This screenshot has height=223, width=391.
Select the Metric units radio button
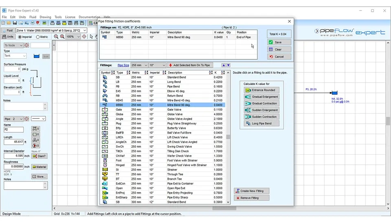click(x=38, y=37)
